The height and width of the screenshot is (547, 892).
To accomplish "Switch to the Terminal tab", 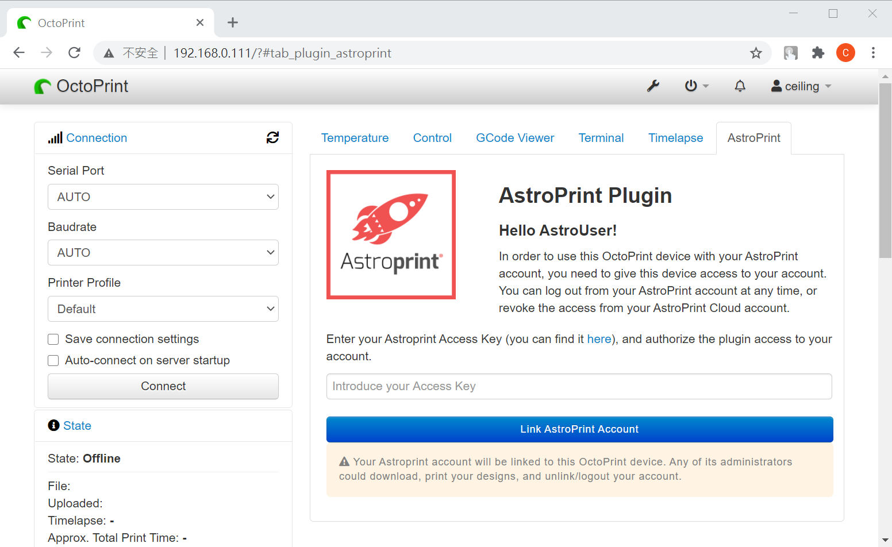I will coord(601,138).
